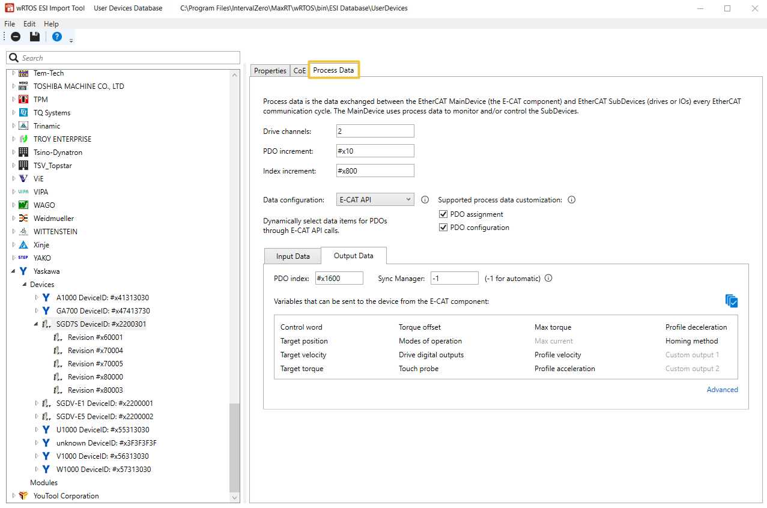
Task: Toggle the PDO configuration checkbox
Action: point(443,228)
